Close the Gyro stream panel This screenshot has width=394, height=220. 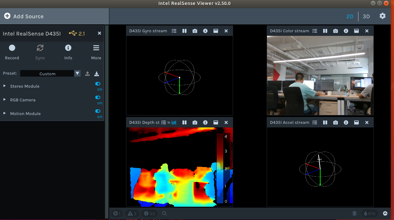tap(226, 31)
